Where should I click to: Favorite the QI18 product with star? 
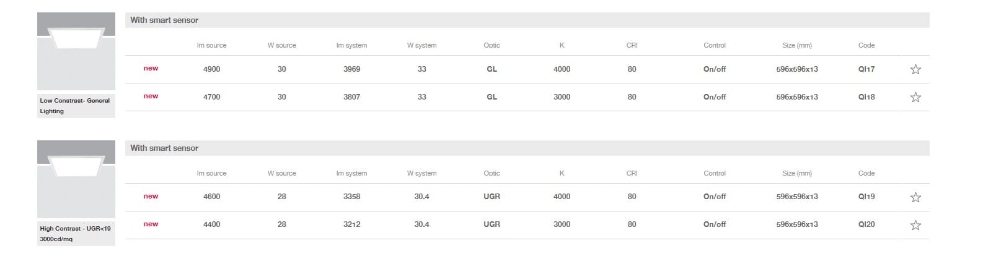915,97
